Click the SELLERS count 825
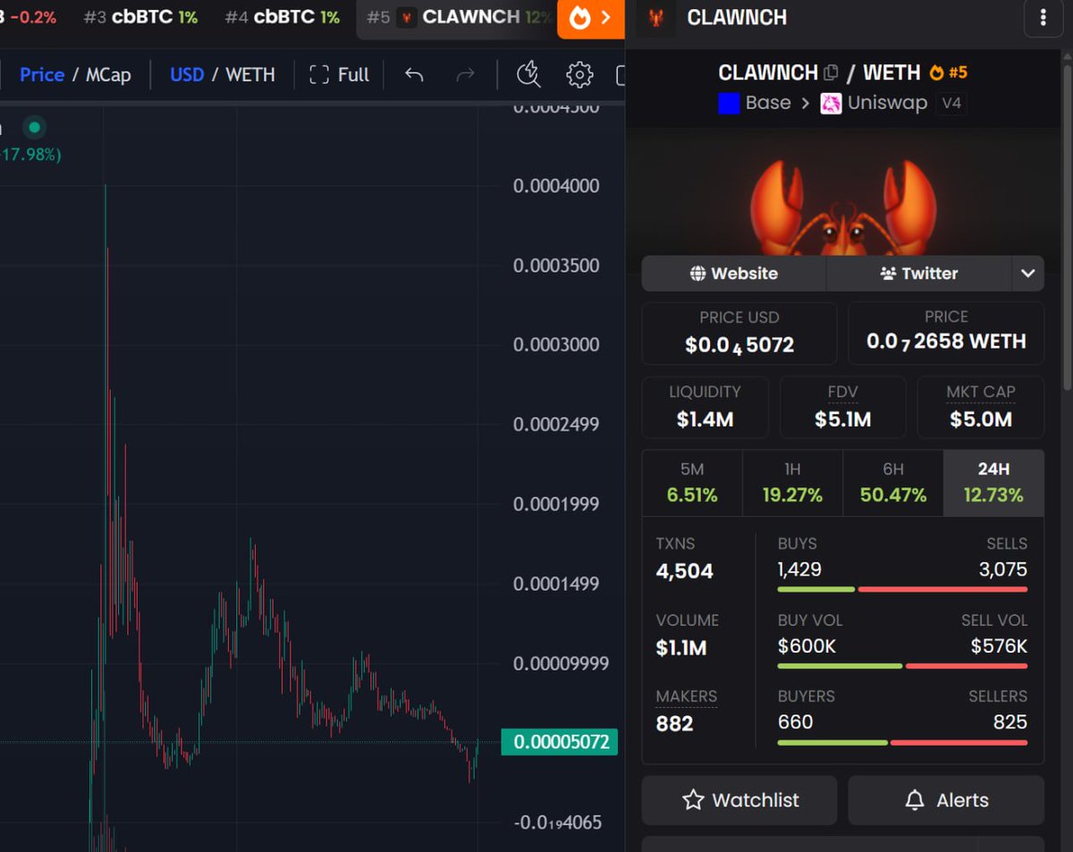Viewport: 1073px width, 852px height. pos(1010,722)
